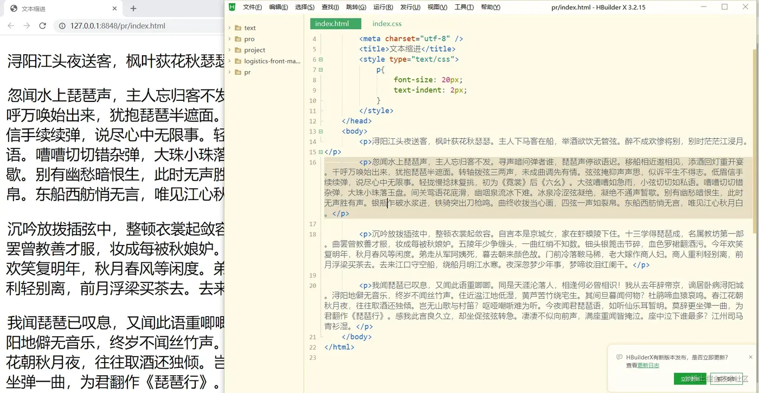Click the browser address bar URL
This screenshot has width=759, height=393.
point(118,25)
